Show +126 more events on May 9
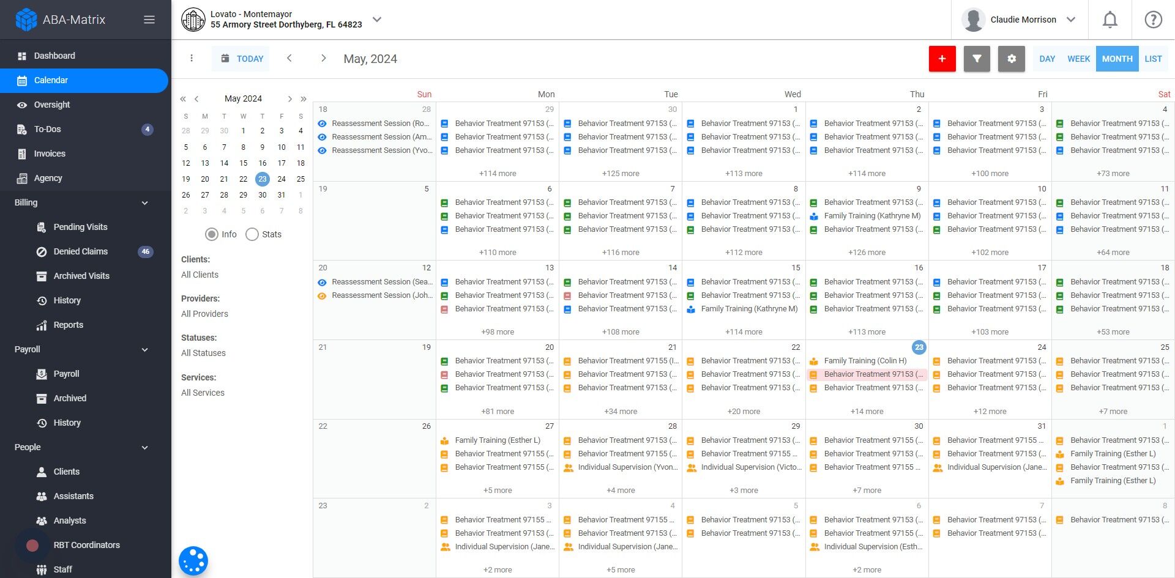The width and height of the screenshot is (1175, 578). click(867, 253)
